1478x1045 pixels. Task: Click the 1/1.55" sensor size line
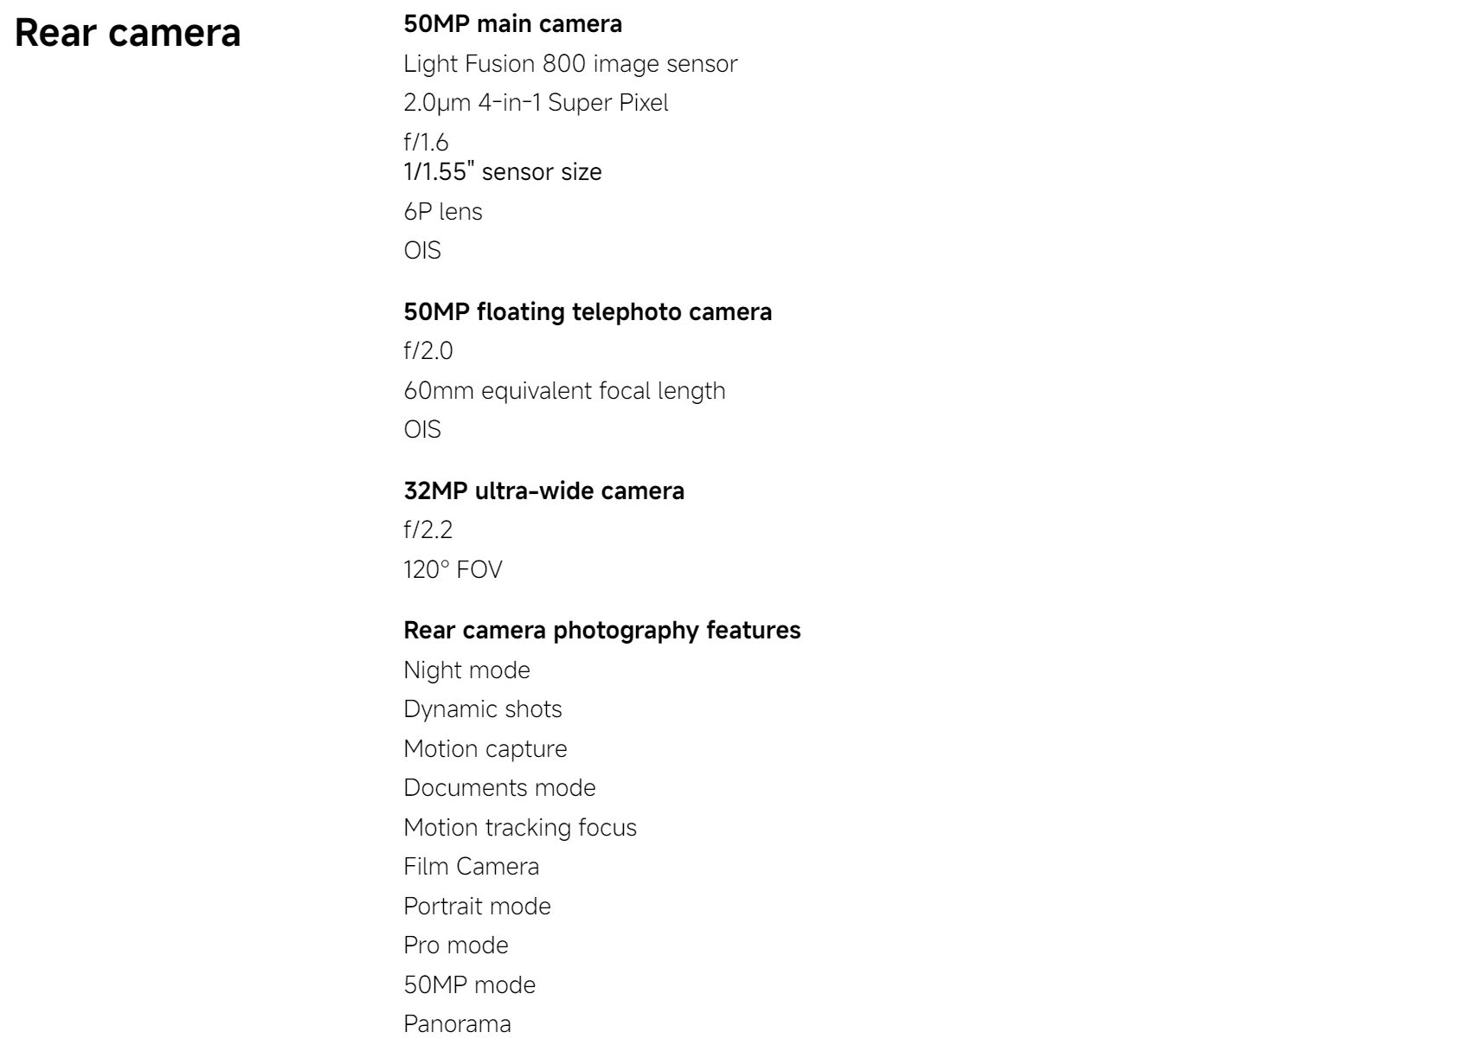coord(503,172)
